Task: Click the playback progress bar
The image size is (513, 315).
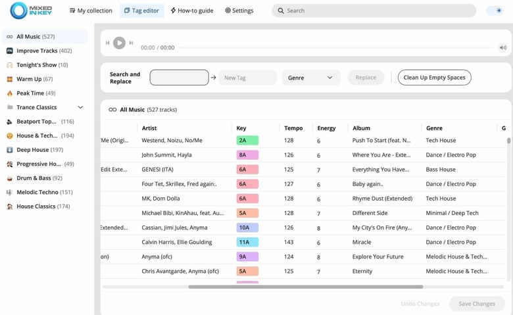Action: [336, 48]
